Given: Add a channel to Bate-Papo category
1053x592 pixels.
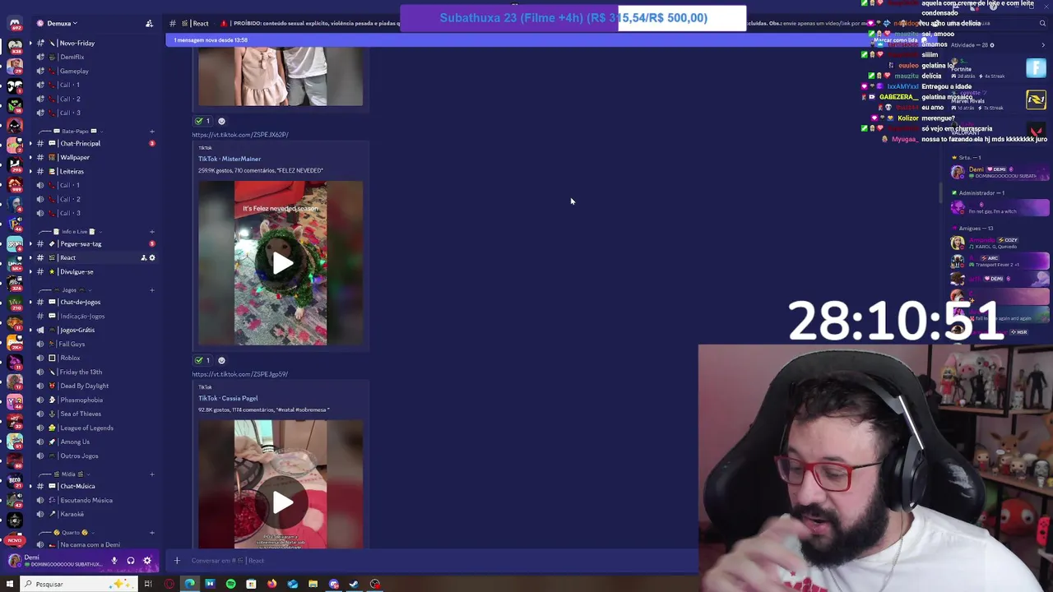Looking at the screenshot, I should pyautogui.click(x=151, y=132).
